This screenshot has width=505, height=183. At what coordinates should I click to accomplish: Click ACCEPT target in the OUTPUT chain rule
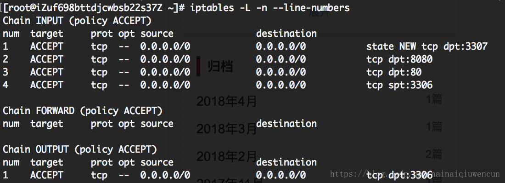coord(47,175)
